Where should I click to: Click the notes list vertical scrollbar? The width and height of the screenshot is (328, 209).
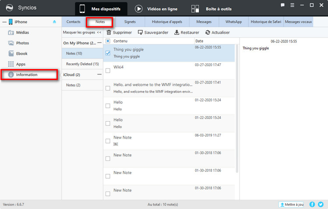tap(237, 109)
